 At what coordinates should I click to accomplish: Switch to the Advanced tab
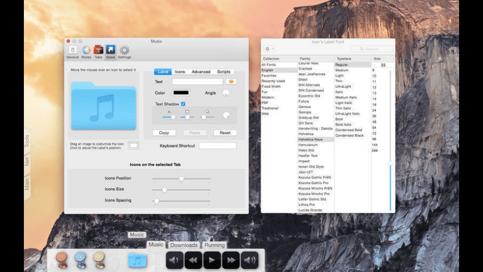(x=201, y=72)
